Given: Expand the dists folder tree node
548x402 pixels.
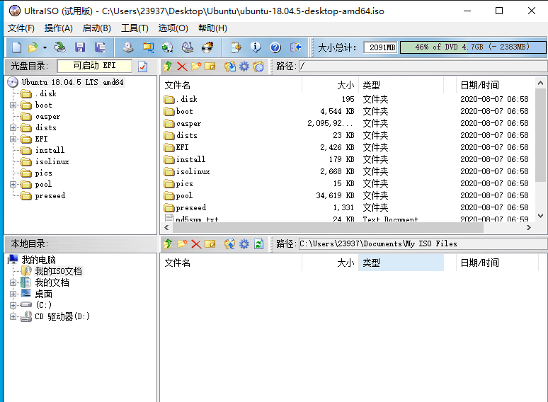Looking at the screenshot, I should pyautogui.click(x=13, y=128).
